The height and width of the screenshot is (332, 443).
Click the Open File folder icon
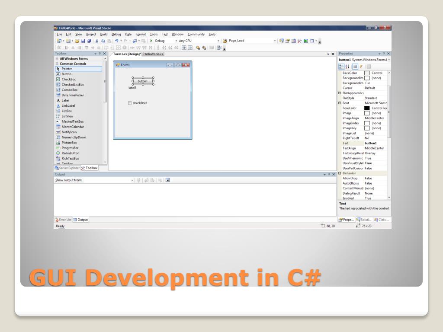pos(77,41)
